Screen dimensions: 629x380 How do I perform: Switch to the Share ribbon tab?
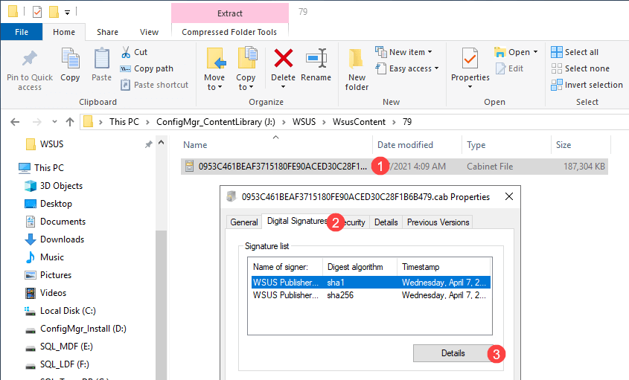[x=107, y=32]
